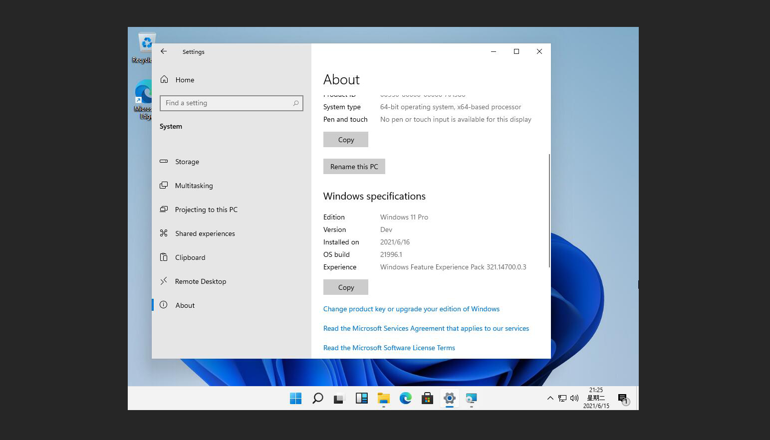Go back using the Settings back arrow

[164, 51]
